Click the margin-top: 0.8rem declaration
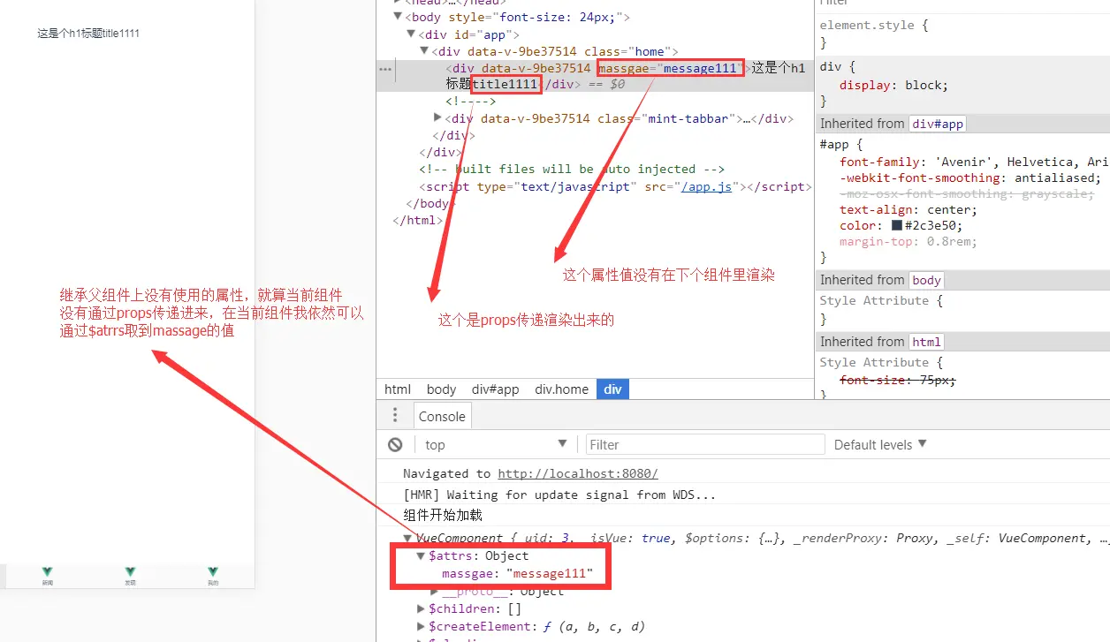 pyautogui.click(x=909, y=241)
